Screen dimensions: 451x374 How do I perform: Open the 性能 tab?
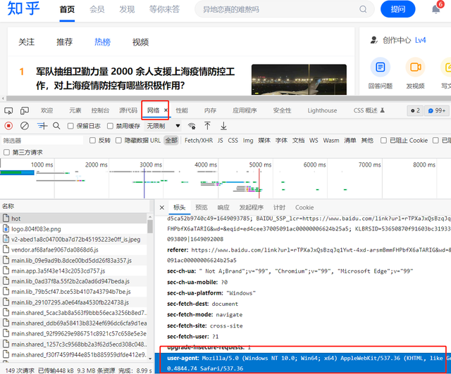182,110
